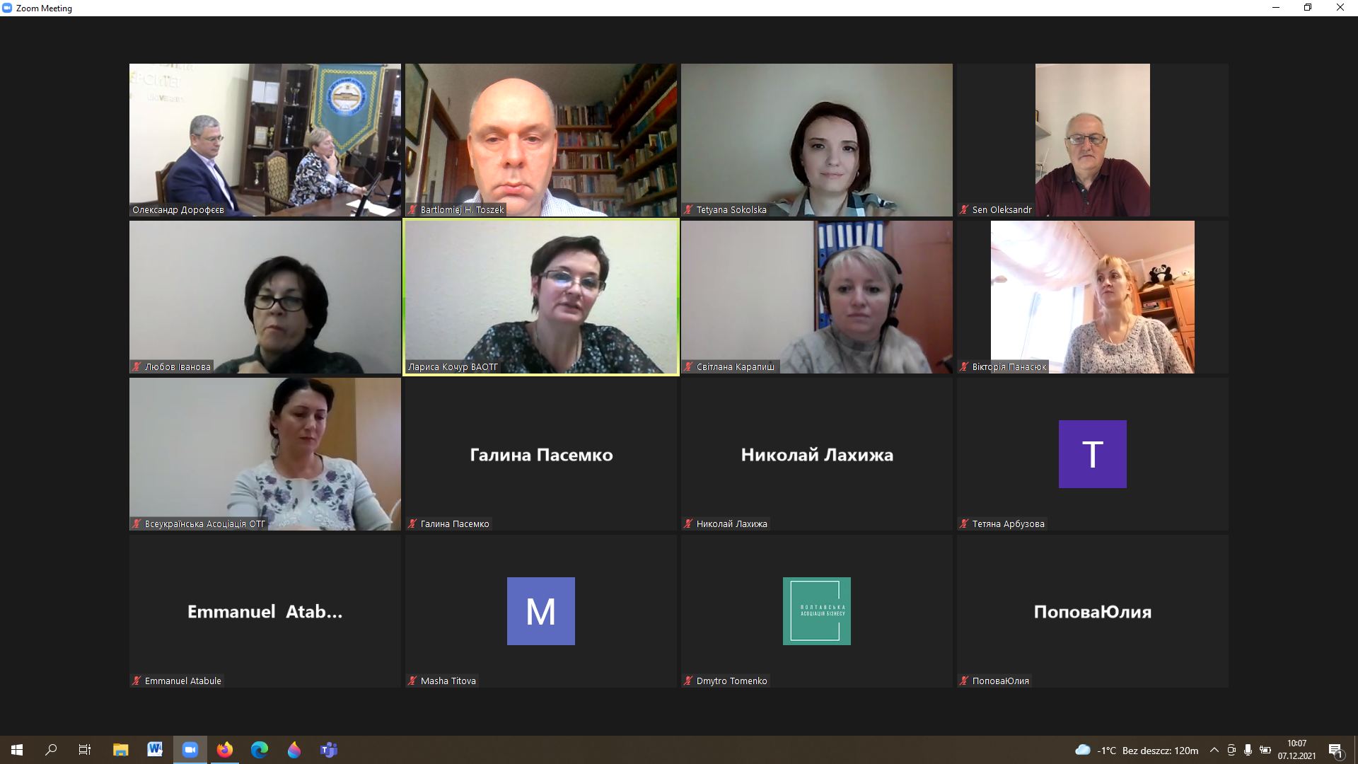Click muted mic icon on Bartlomiej H. Toszek tile
The width and height of the screenshot is (1358, 764).
pos(412,210)
